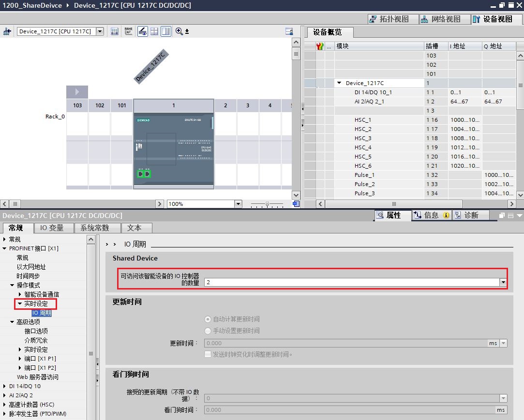The width and height of the screenshot is (524, 420).
Task: Click the diagnostics wrench icon in table header
Action: [320, 46]
